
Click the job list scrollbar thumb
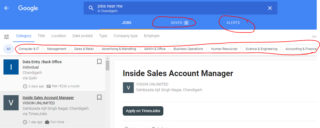click(x=107, y=65)
